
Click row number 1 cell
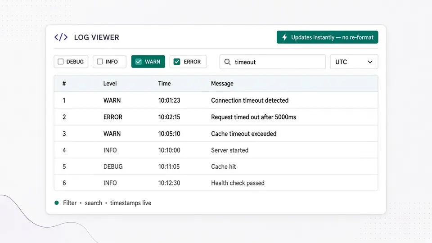(x=64, y=100)
